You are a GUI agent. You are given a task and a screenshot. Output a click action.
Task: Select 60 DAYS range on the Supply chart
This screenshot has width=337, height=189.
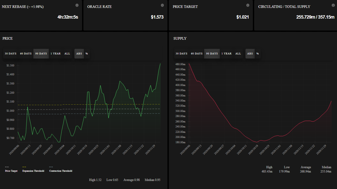point(197,54)
